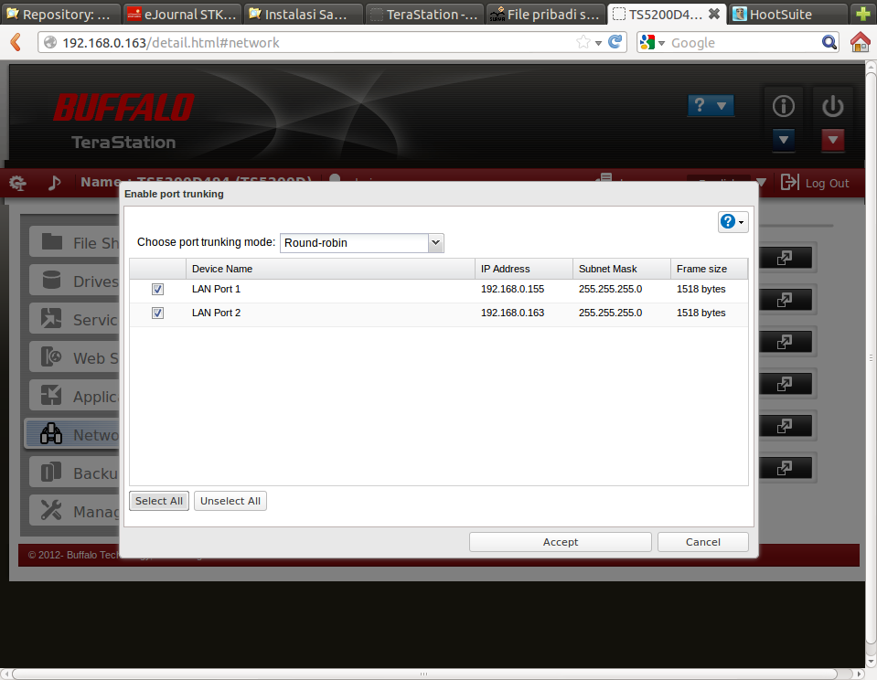Click the log out door icon
877x680 pixels.
(790, 182)
